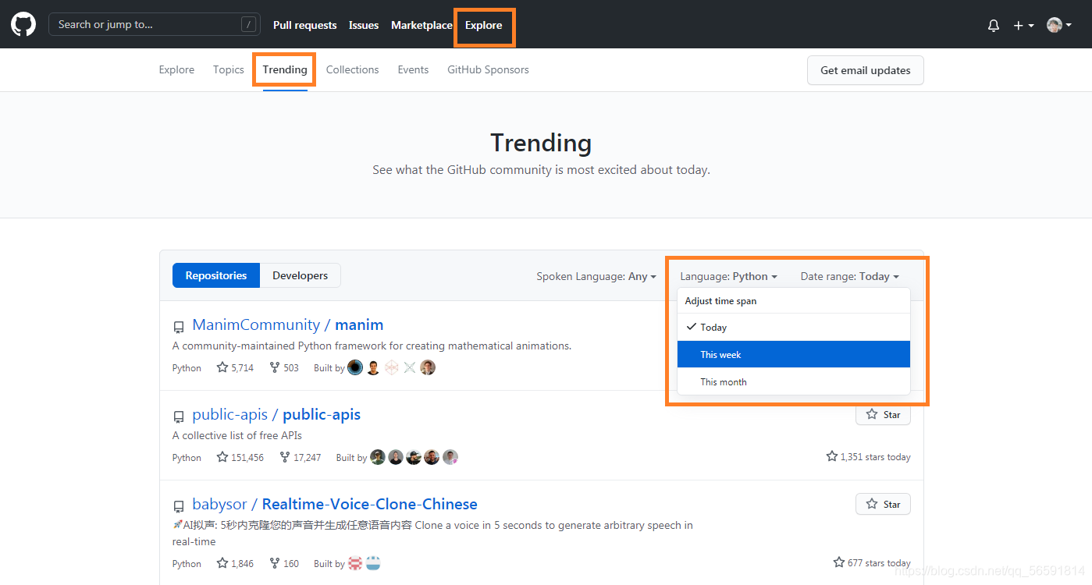
Task: Open babysor / Realtime-Voice-Clone-Chinese repository
Action: (335, 504)
